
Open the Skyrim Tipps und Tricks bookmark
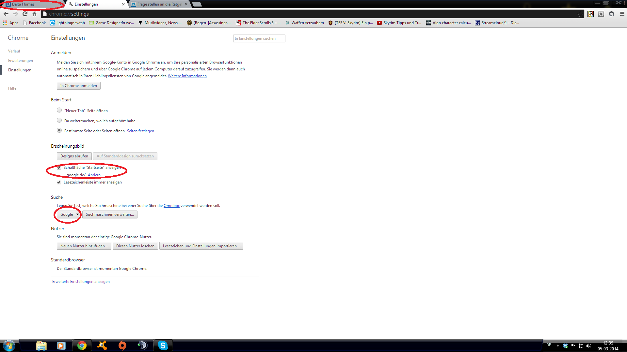click(399, 23)
